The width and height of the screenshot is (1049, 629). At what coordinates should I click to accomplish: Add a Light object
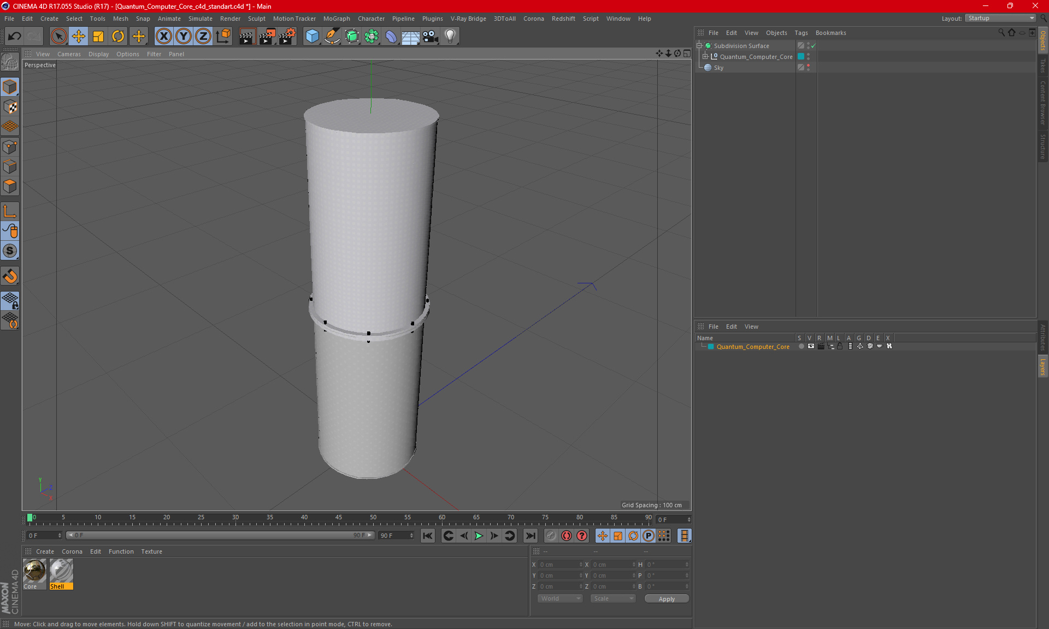[x=450, y=37]
